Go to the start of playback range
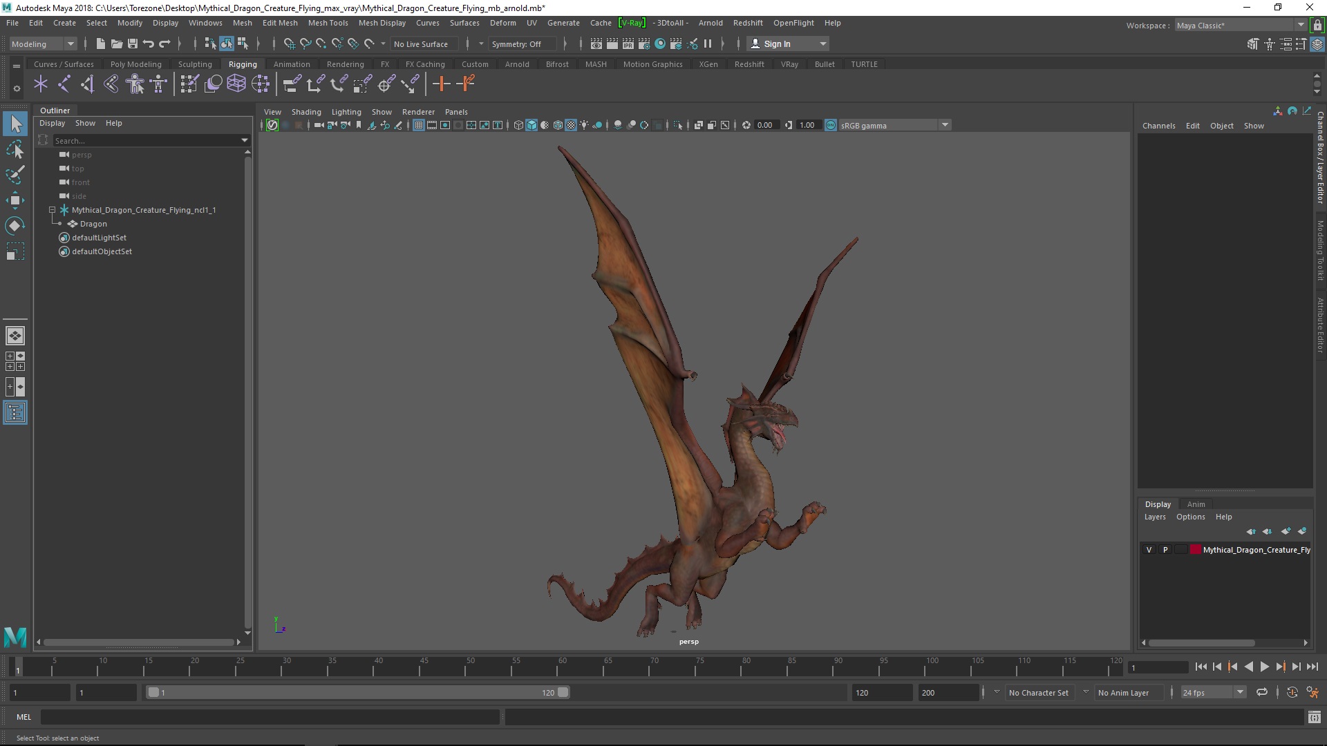Image resolution: width=1327 pixels, height=746 pixels. tap(1201, 667)
